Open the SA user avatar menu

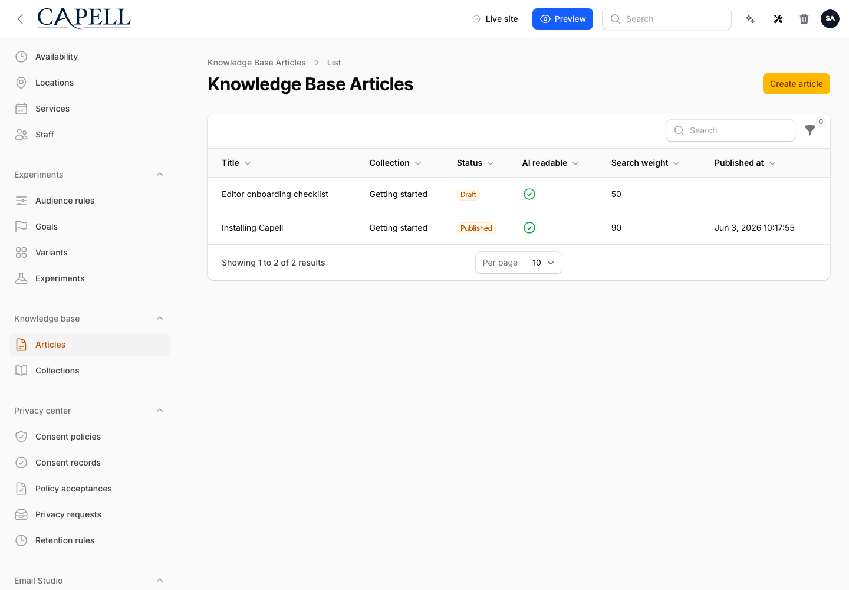[x=830, y=19]
